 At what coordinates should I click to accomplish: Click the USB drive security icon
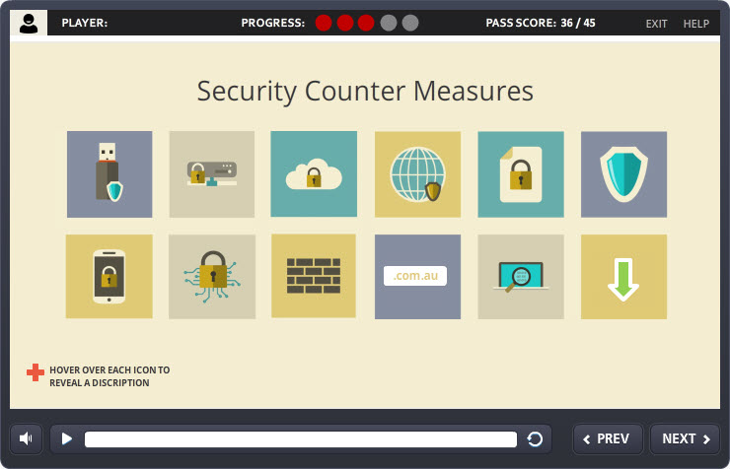pos(109,174)
